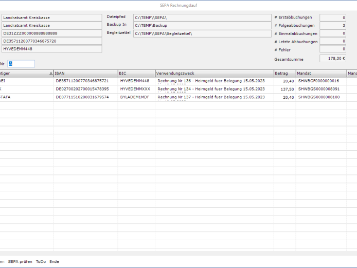The image size is (357, 268).
Task: Click Ende to close the run
Action: coord(54,261)
